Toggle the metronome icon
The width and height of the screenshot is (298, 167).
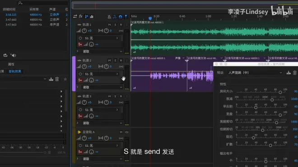(x=109, y=17)
